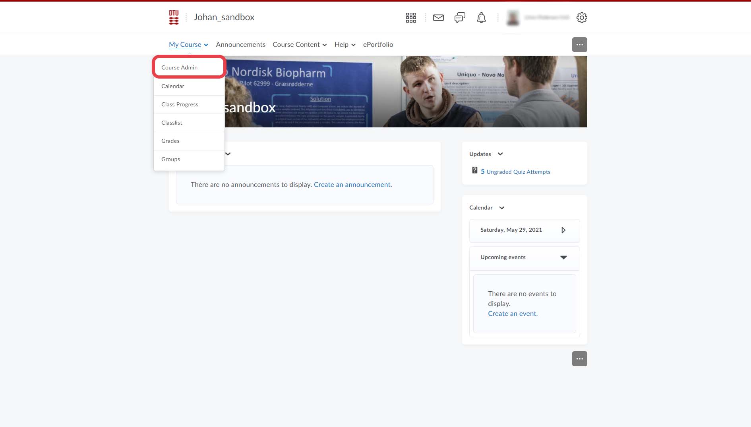Click the ungraded quiz attempts icon

(474, 171)
